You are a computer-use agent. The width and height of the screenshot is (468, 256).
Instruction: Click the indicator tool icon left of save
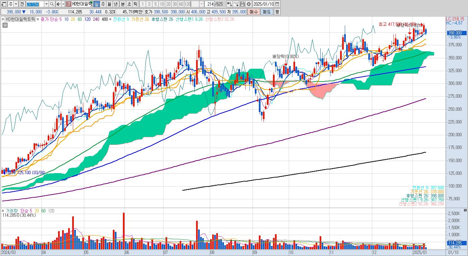236,4
